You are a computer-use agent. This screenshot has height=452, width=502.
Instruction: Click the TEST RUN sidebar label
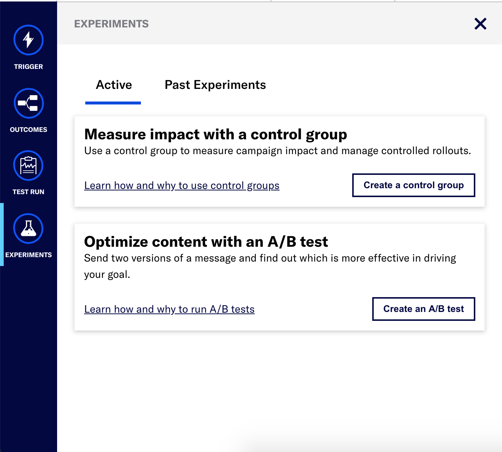pos(29,192)
